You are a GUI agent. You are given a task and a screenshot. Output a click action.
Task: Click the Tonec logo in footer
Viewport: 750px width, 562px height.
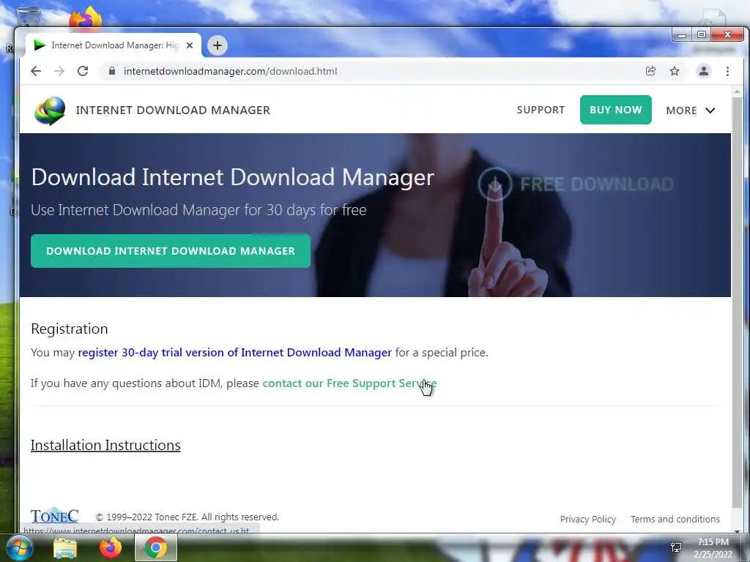54,516
